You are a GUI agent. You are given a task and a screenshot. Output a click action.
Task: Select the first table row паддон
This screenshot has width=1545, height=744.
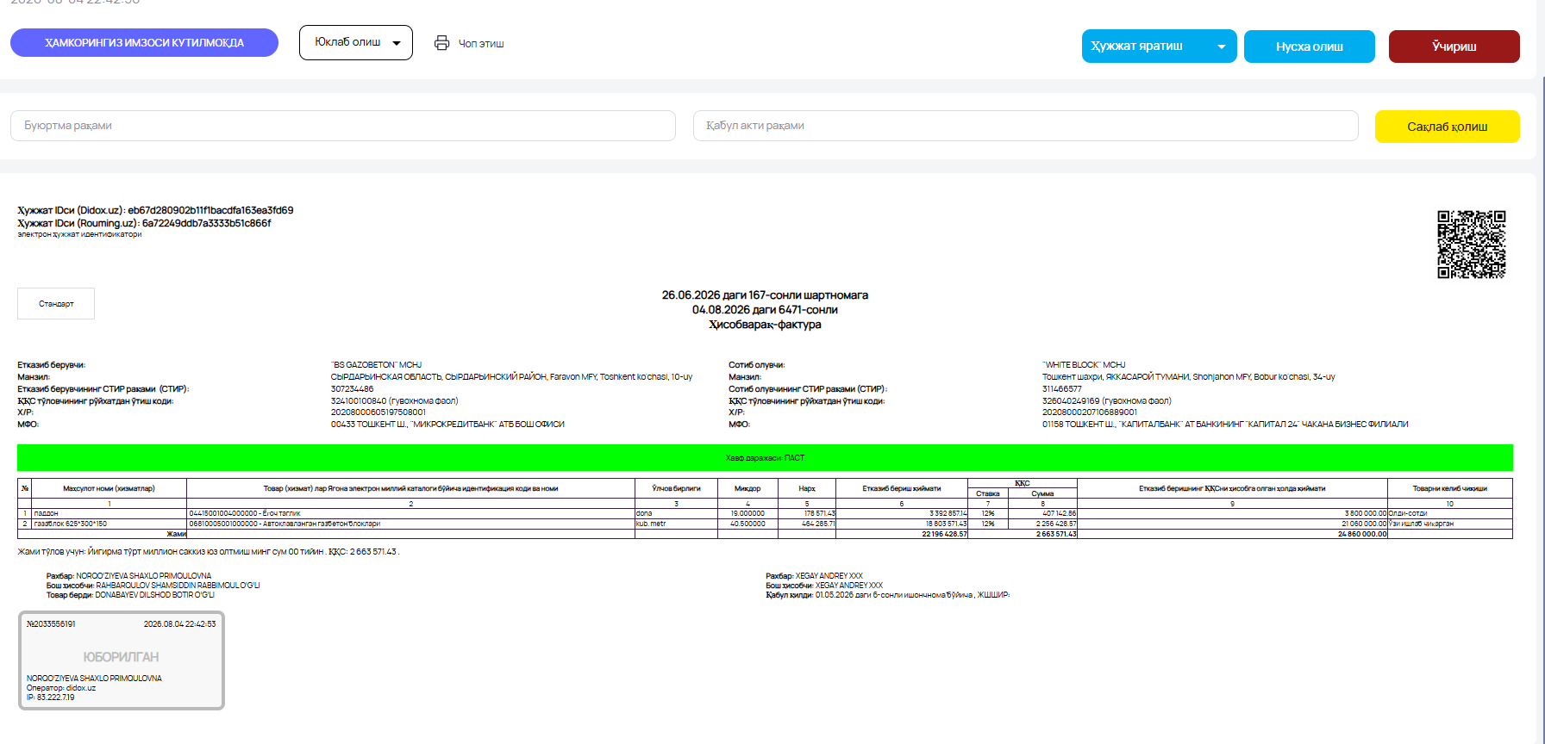click(x=765, y=513)
